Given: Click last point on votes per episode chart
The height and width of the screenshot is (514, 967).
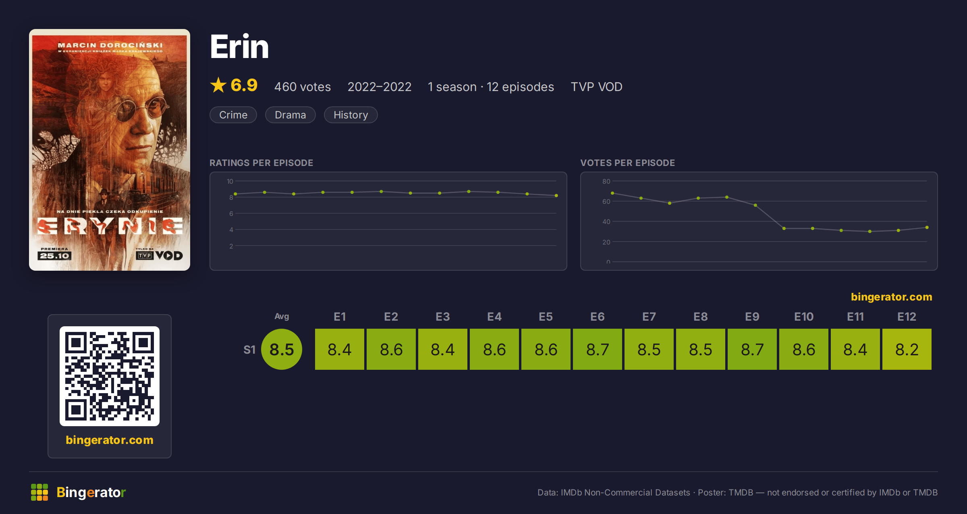Looking at the screenshot, I should click(927, 228).
